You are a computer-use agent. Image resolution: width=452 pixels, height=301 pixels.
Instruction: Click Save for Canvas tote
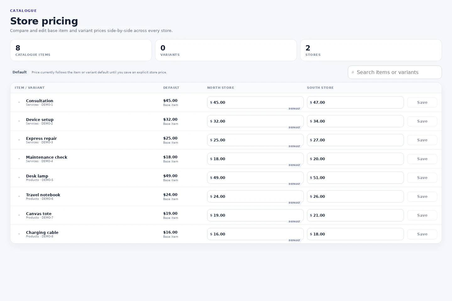tap(422, 215)
